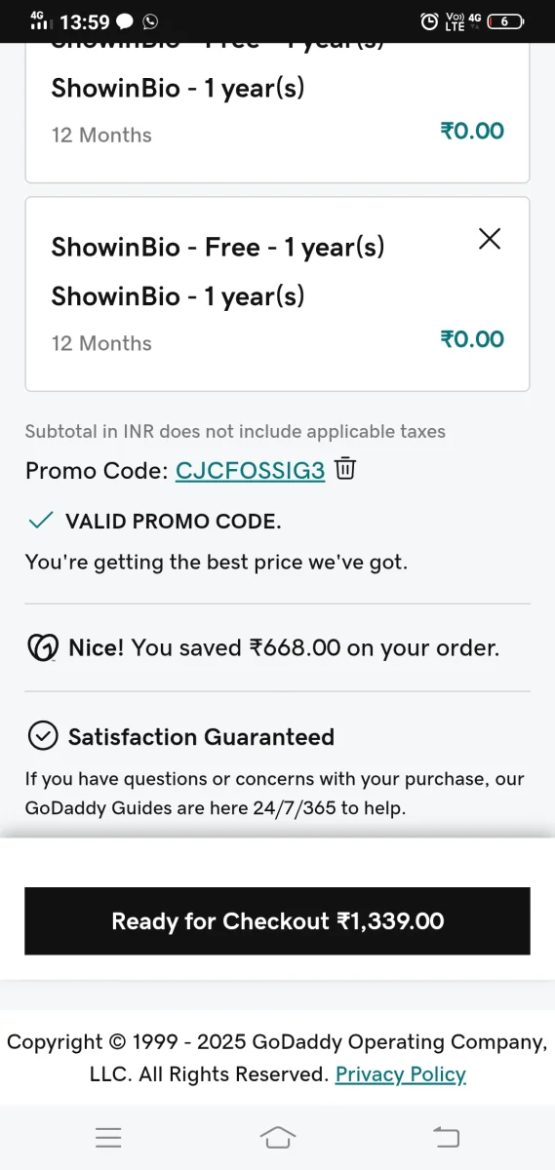Open the Privacy Policy link

point(401,1074)
